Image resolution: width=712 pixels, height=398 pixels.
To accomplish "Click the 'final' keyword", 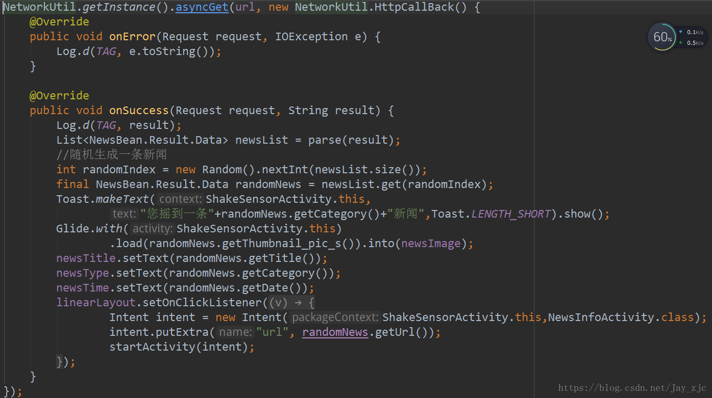I will click(x=72, y=184).
